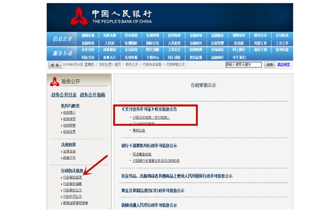This screenshot has width=334, height=212.
Task: Open the 其他公告 link
Action: tap(139, 130)
